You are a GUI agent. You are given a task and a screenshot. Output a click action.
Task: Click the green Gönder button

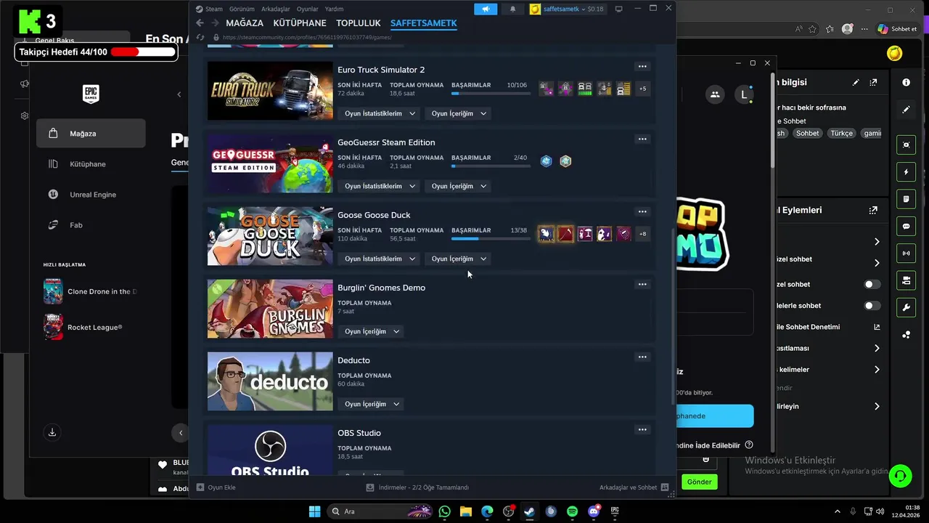699,482
